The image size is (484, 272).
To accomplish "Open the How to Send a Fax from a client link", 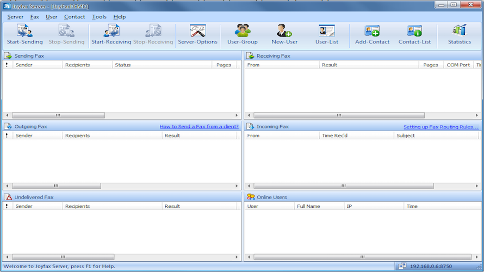I will coord(199,127).
